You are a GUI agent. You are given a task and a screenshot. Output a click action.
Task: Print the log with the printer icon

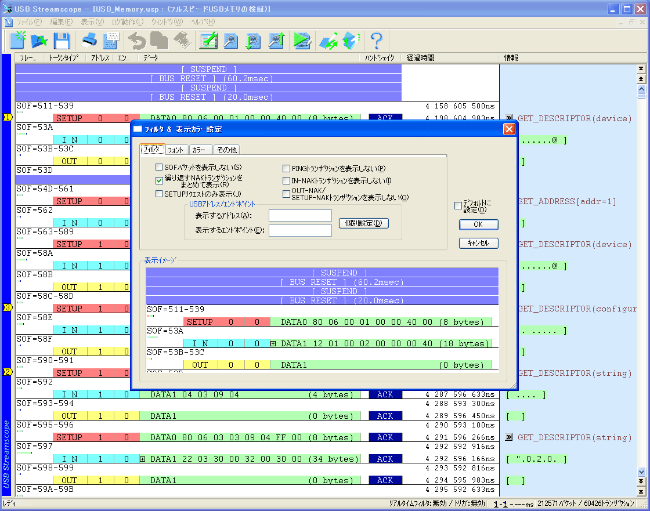(89, 41)
